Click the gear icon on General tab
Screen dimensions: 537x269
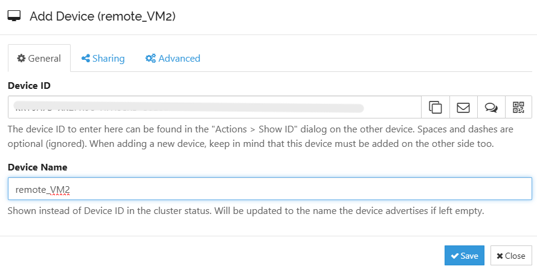[x=21, y=59]
